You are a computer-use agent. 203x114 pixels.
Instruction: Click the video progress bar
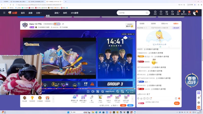[88, 89]
